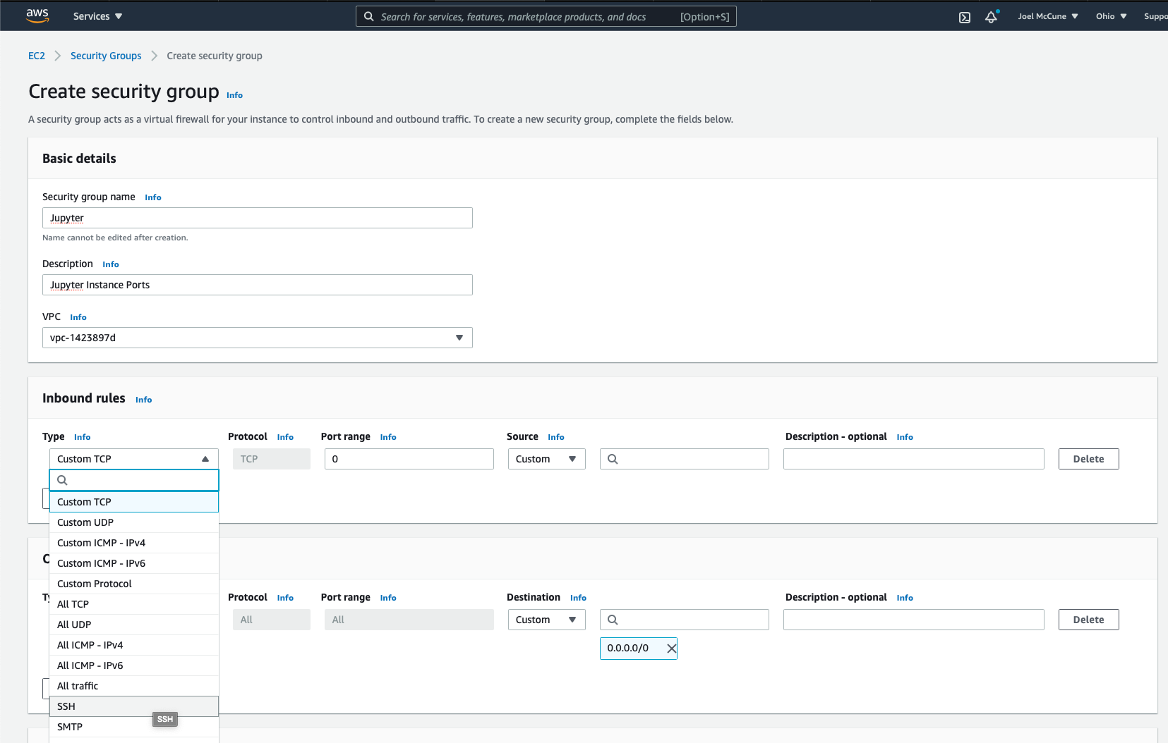Focus the inbound Source search field
The width and height of the screenshot is (1168, 743).
[x=685, y=459]
